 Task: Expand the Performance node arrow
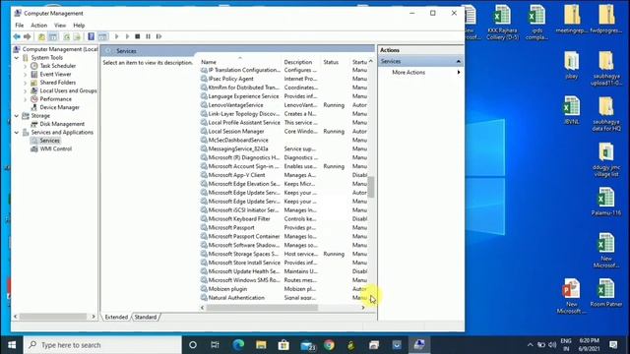[x=25, y=99]
